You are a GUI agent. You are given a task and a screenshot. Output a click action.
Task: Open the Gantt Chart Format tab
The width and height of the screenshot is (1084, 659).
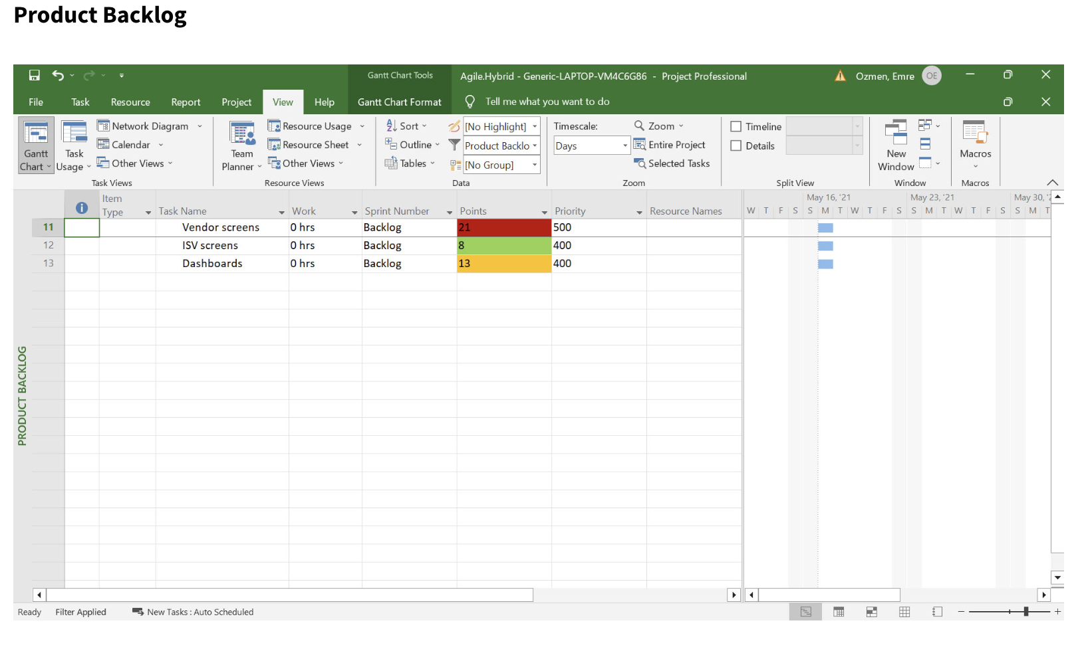click(399, 102)
